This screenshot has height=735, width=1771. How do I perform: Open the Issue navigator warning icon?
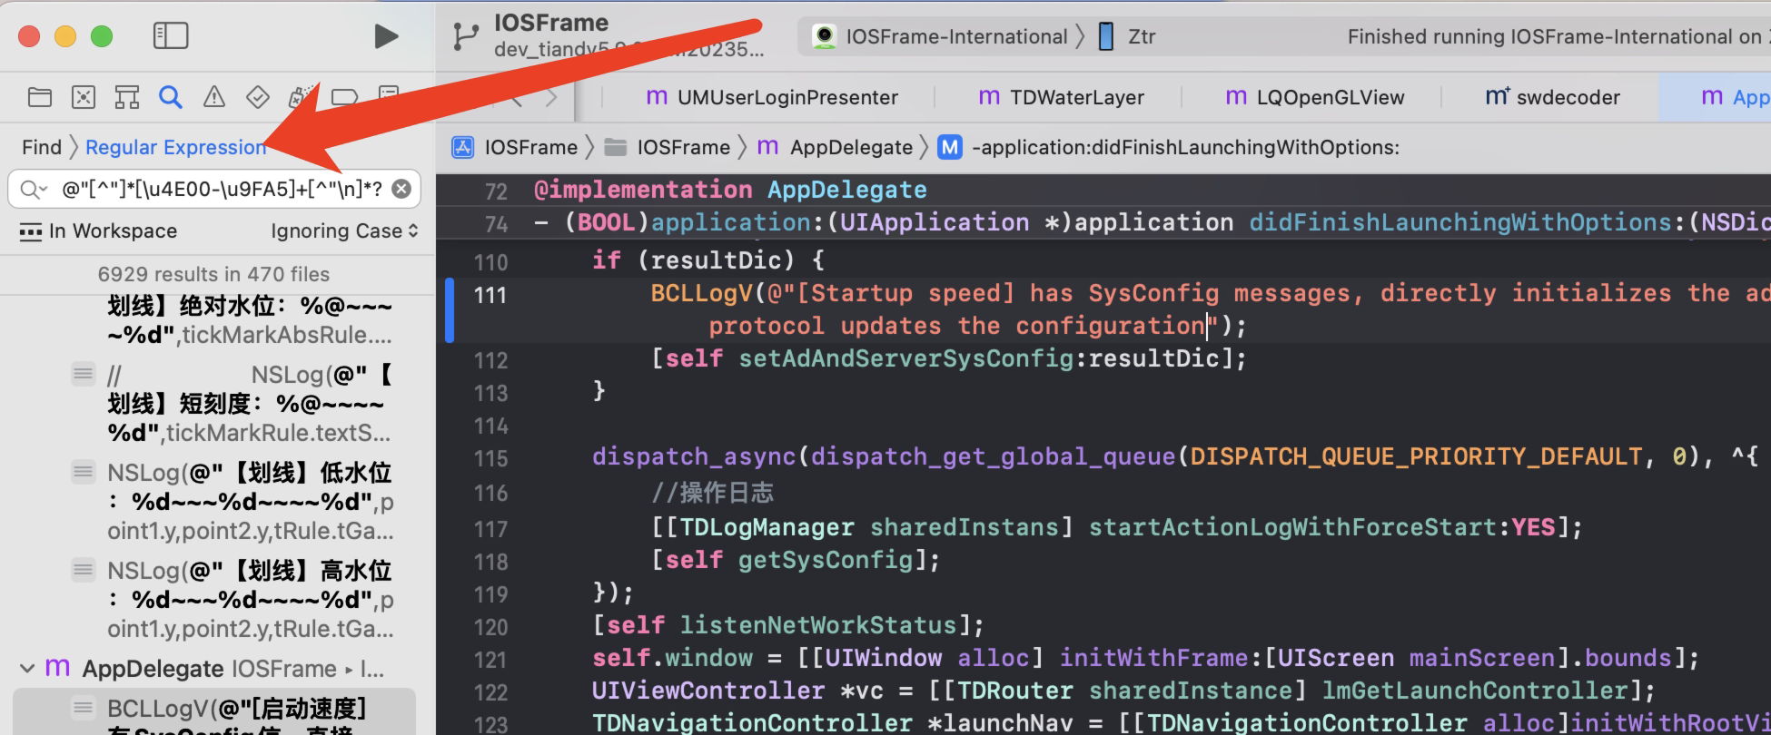214,97
